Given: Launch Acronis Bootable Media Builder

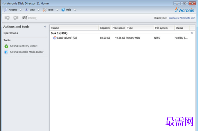Looking at the screenshot, I should pyautogui.click(x=24, y=52).
